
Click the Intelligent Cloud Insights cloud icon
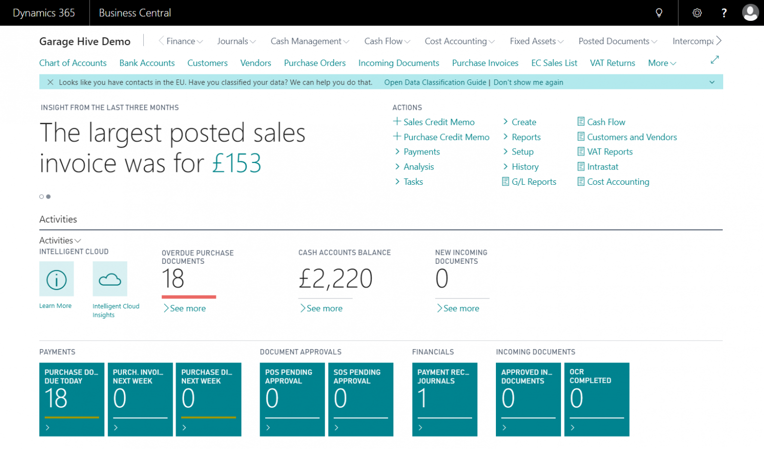pos(109,279)
